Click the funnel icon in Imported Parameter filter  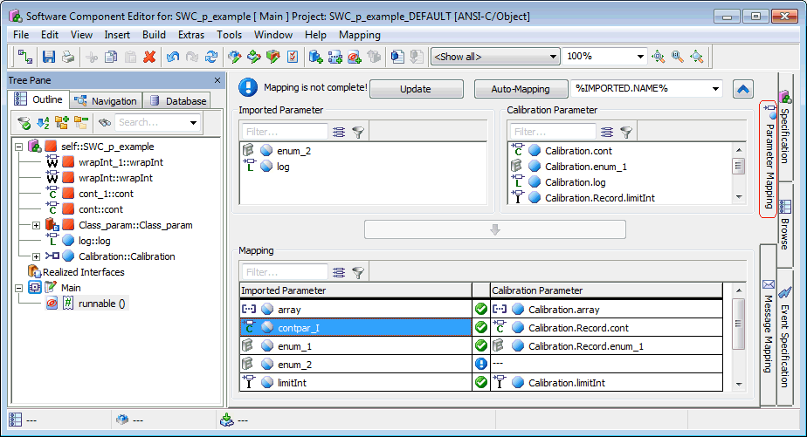358,132
